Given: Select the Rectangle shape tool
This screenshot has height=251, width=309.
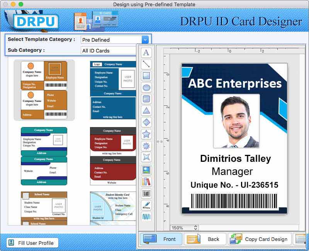Looking at the screenshot, I should coord(146,76).
